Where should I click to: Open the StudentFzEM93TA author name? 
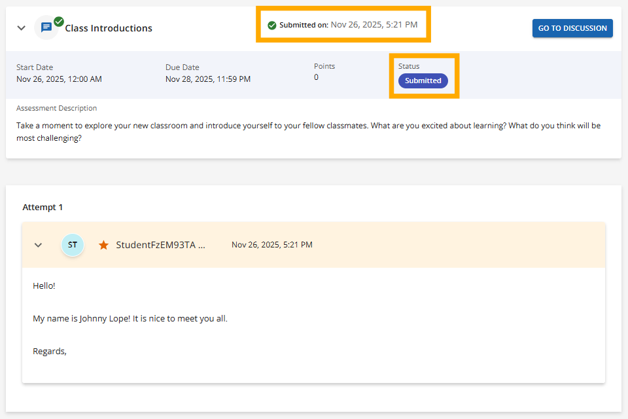(160, 245)
